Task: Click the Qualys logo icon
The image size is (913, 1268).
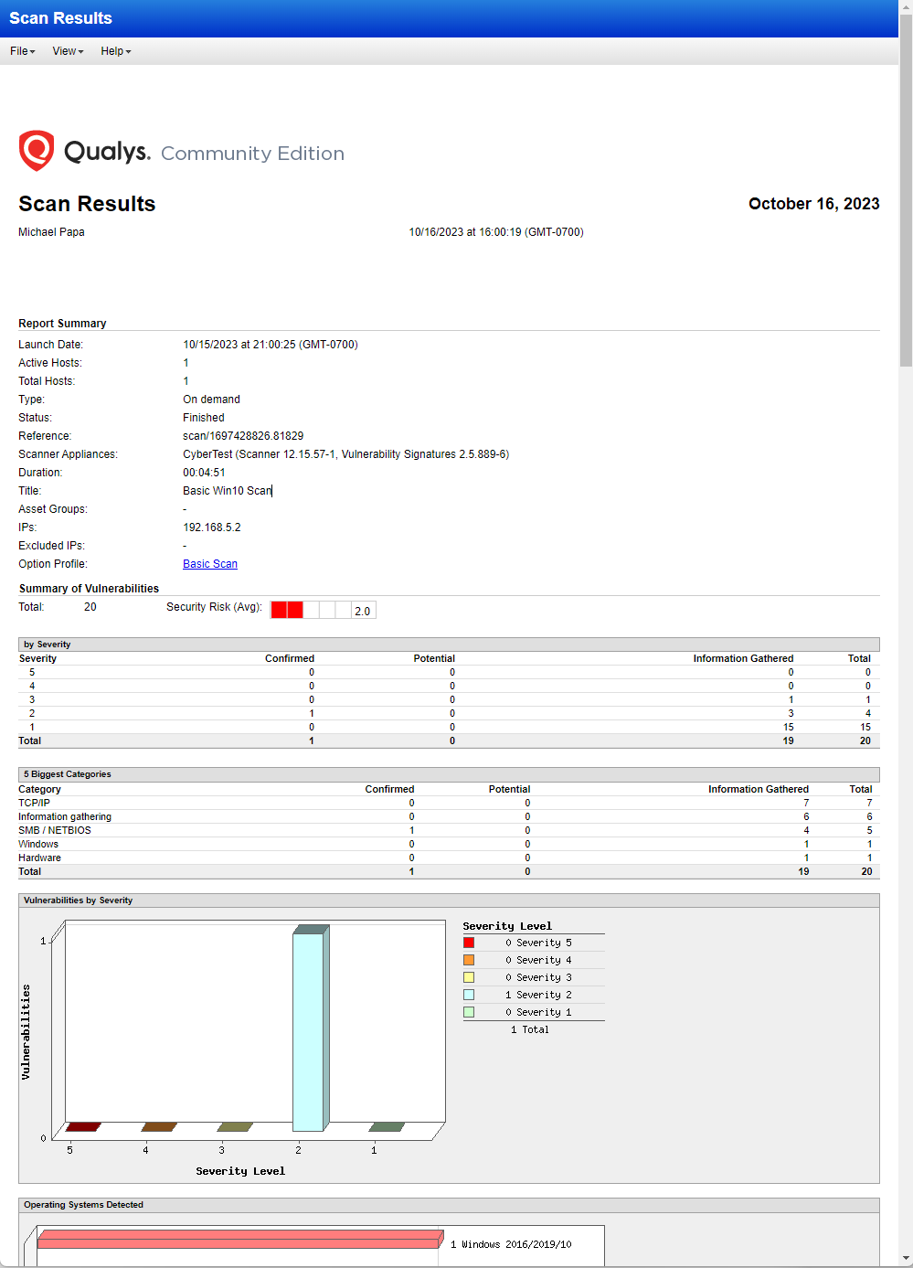Action: 36,149
